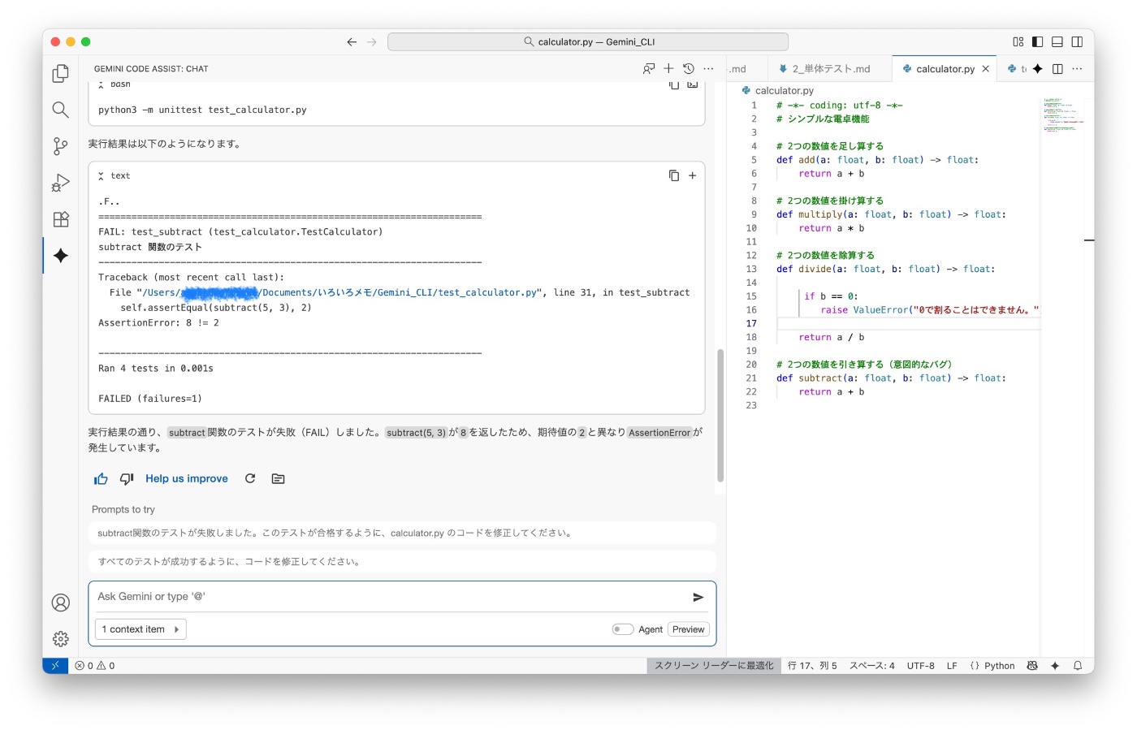The image size is (1137, 730).
Task: Toggle the Agent mode switch
Action: click(x=623, y=629)
